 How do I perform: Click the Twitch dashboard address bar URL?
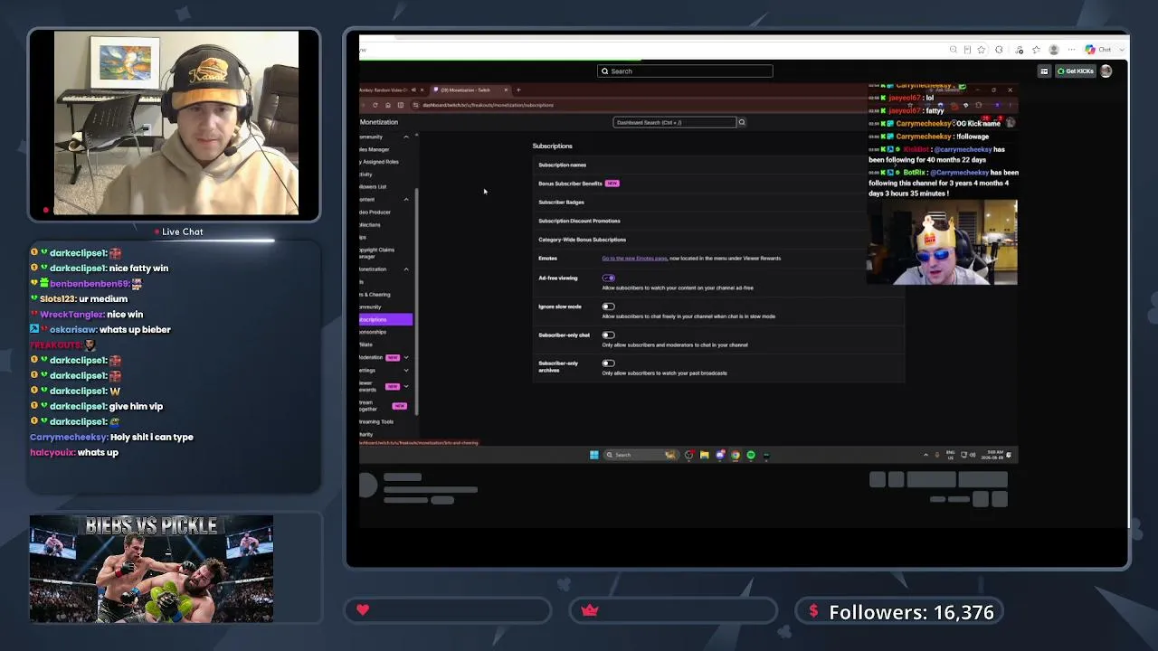click(x=489, y=105)
